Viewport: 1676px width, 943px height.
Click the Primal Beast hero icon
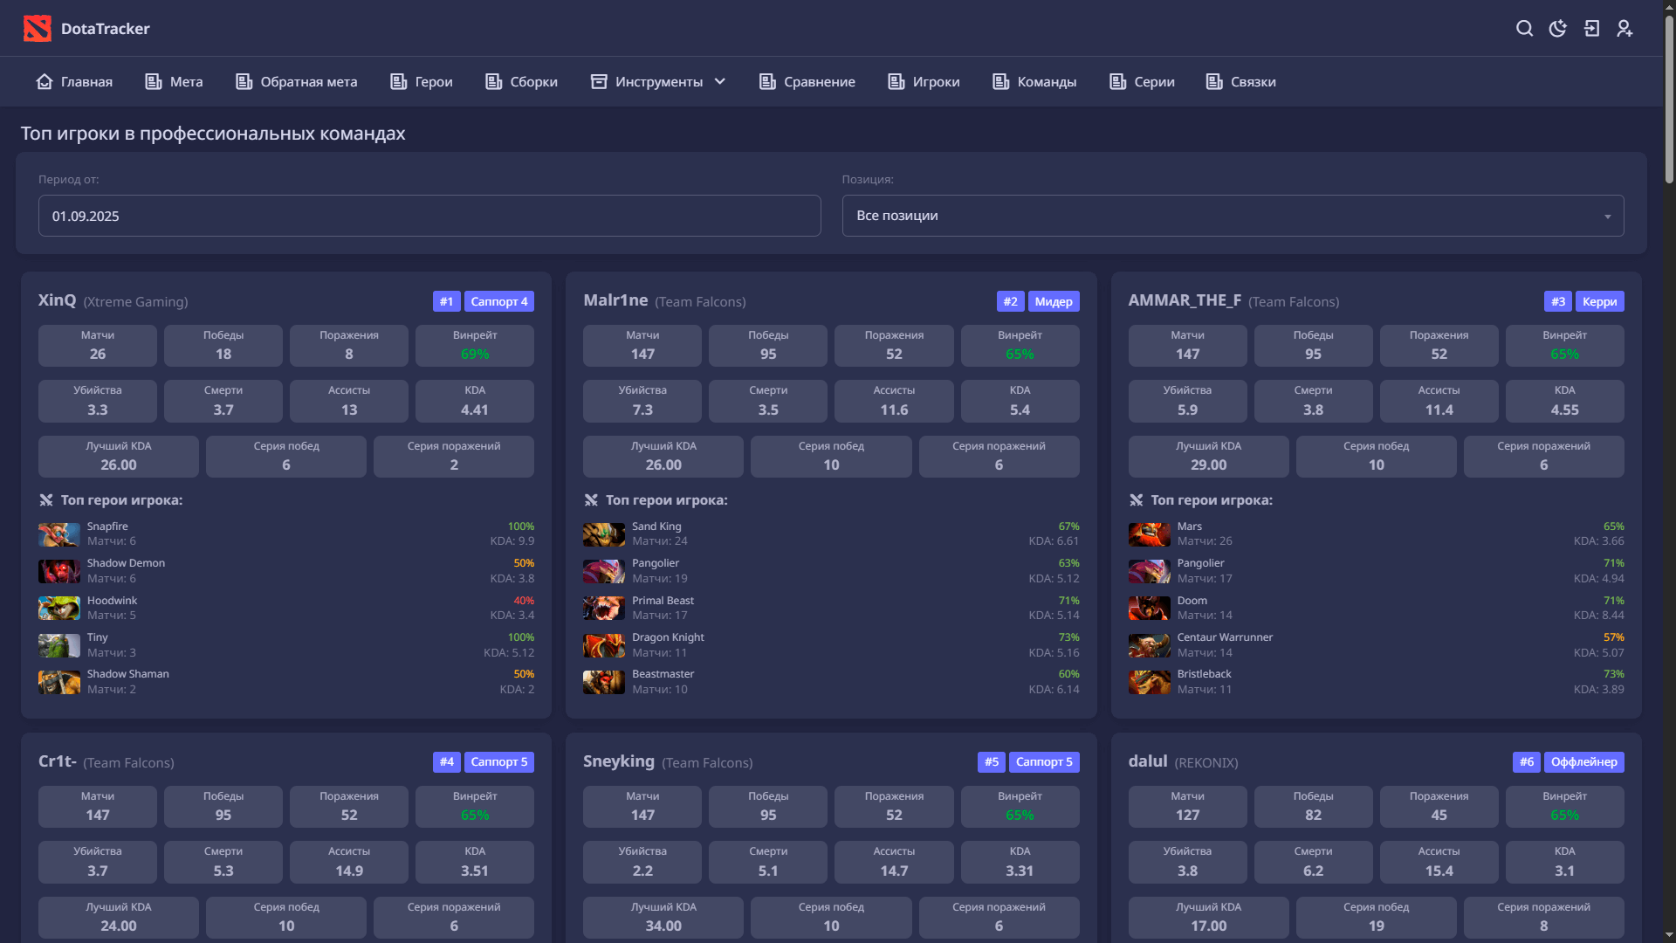(x=604, y=608)
